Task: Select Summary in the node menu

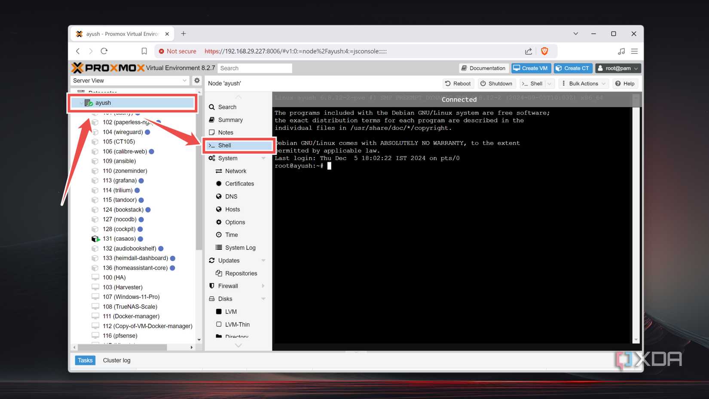Action: coord(230,120)
